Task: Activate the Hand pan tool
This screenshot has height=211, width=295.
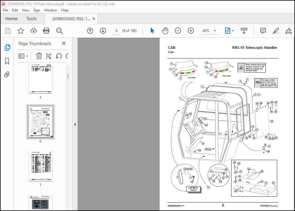Action: point(165,31)
